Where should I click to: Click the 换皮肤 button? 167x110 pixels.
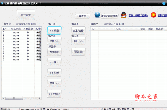(82, 16)
